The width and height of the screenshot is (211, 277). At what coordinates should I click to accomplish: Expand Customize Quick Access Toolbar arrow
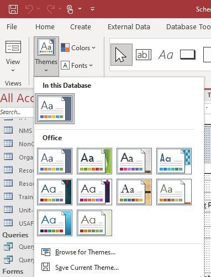92,9
